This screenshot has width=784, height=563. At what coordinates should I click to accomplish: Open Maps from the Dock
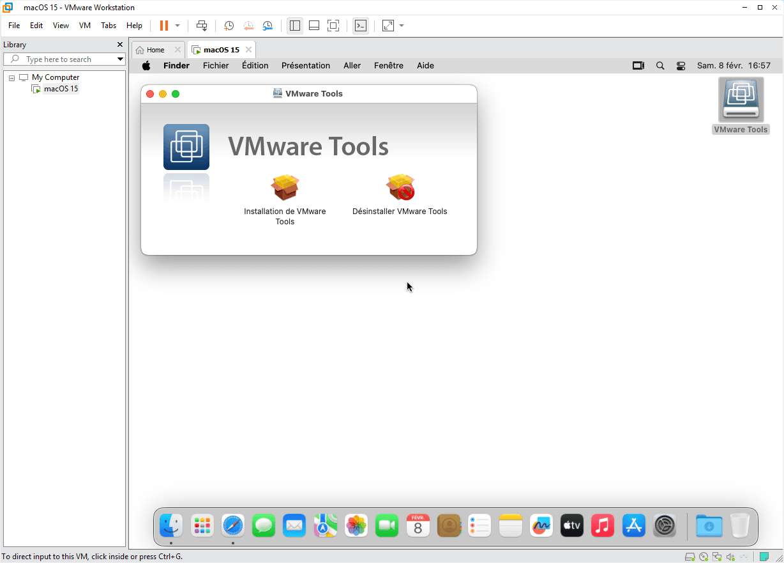tap(325, 526)
